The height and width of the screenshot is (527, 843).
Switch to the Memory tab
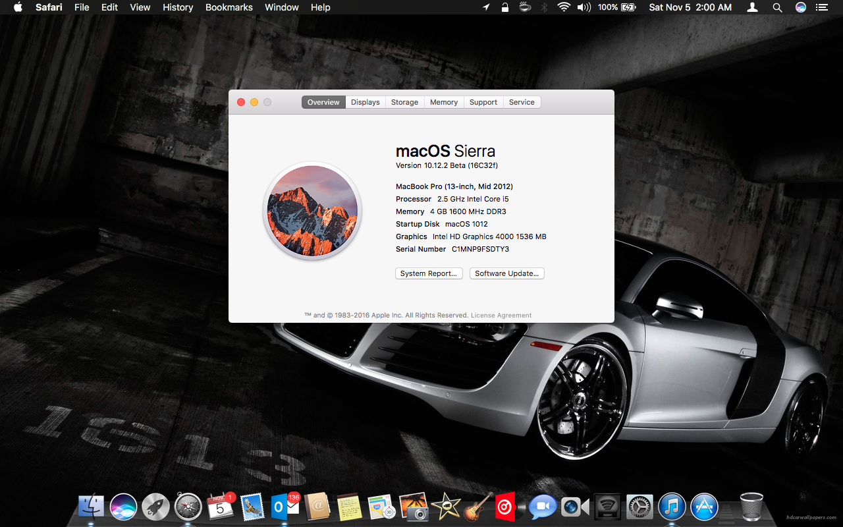click(444, 102)
